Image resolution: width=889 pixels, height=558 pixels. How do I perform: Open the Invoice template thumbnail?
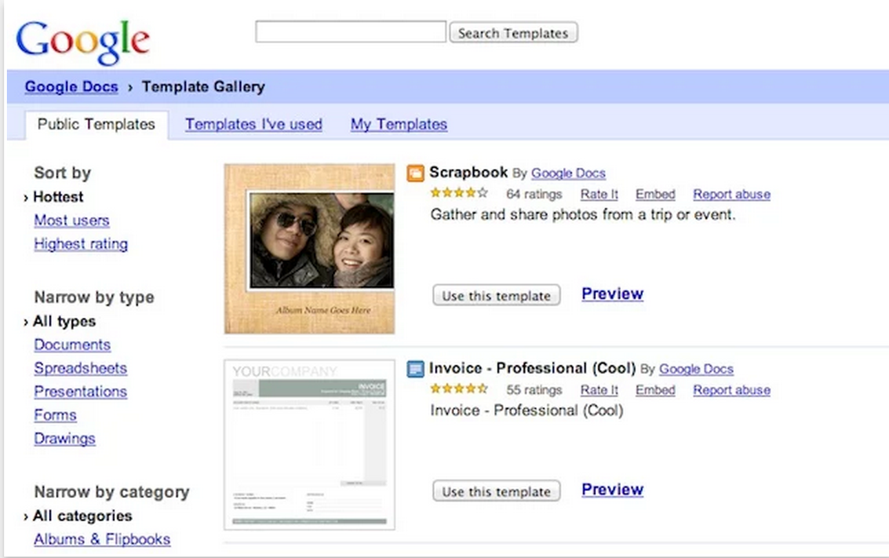coord(309,444)
